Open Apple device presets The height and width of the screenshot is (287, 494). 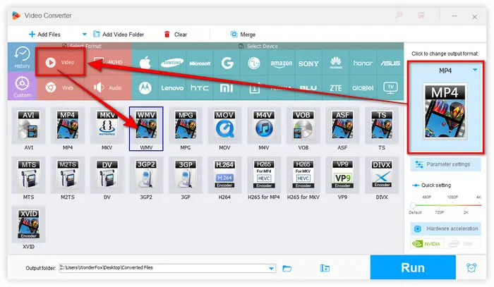(145, 63)
